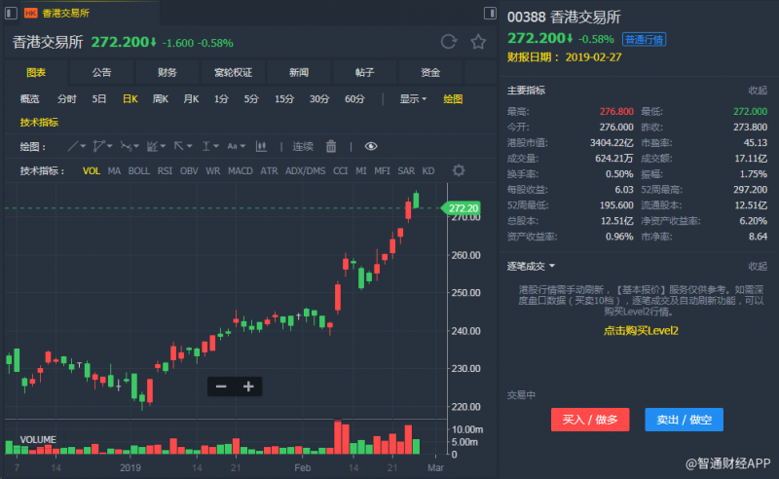Open the 财务 tab
The image size is (779, 479).
[x=167, y=73]
